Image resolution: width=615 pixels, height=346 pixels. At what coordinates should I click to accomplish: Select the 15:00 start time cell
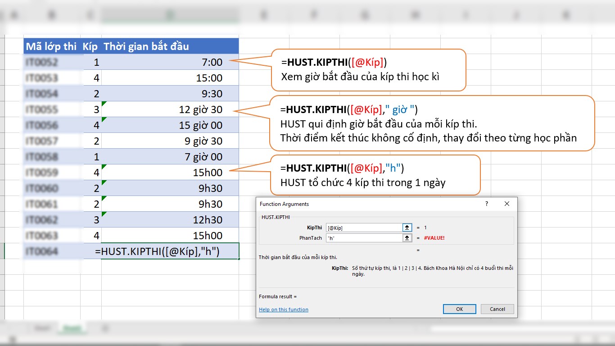(170, 78)
